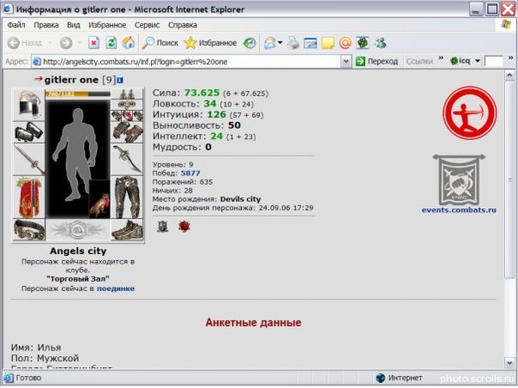Image resolution: width=518 pixels, height=388 pixels.
Task: Inspect the gloves equipment slot
Action: (127, 131)
